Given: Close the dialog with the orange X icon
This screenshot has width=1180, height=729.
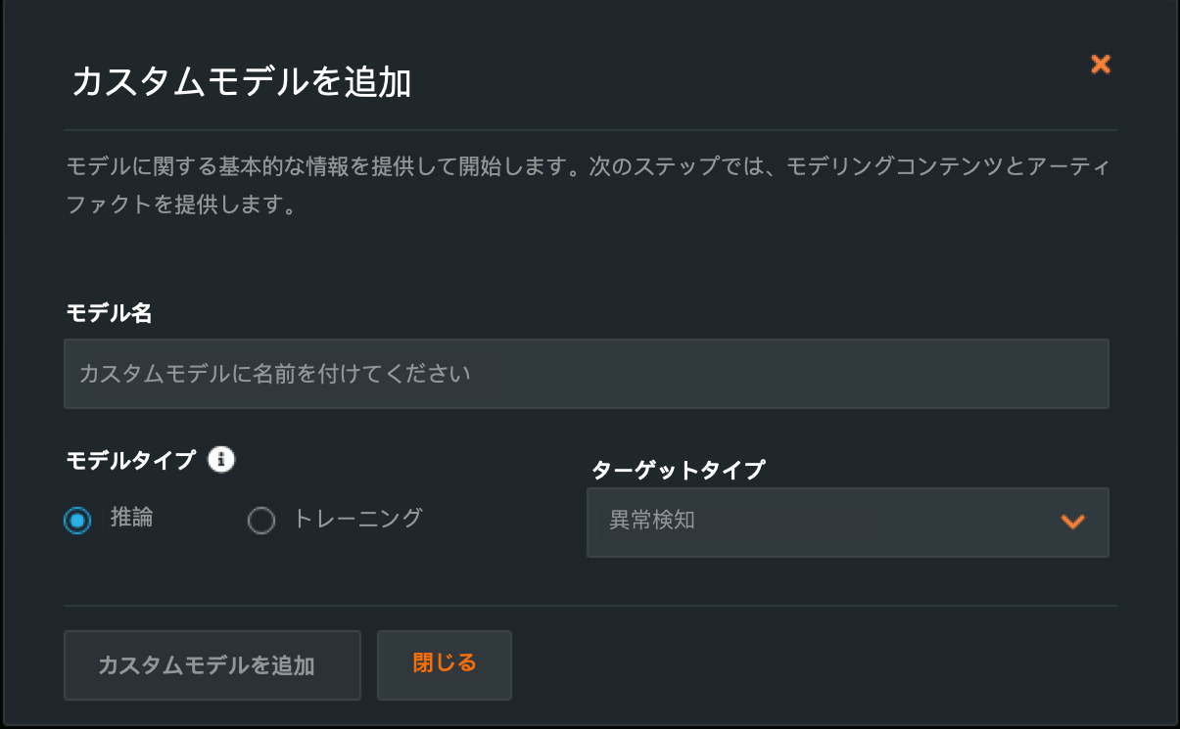Looking at the screenshot, I should (1101, 65).
